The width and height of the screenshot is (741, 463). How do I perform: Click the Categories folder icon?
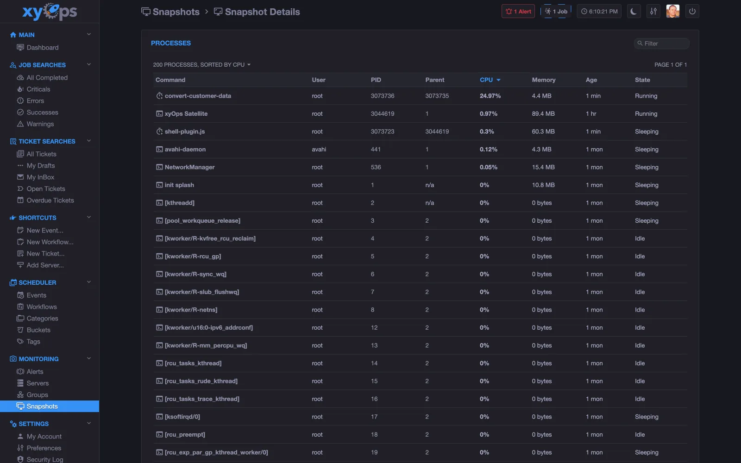20,318
